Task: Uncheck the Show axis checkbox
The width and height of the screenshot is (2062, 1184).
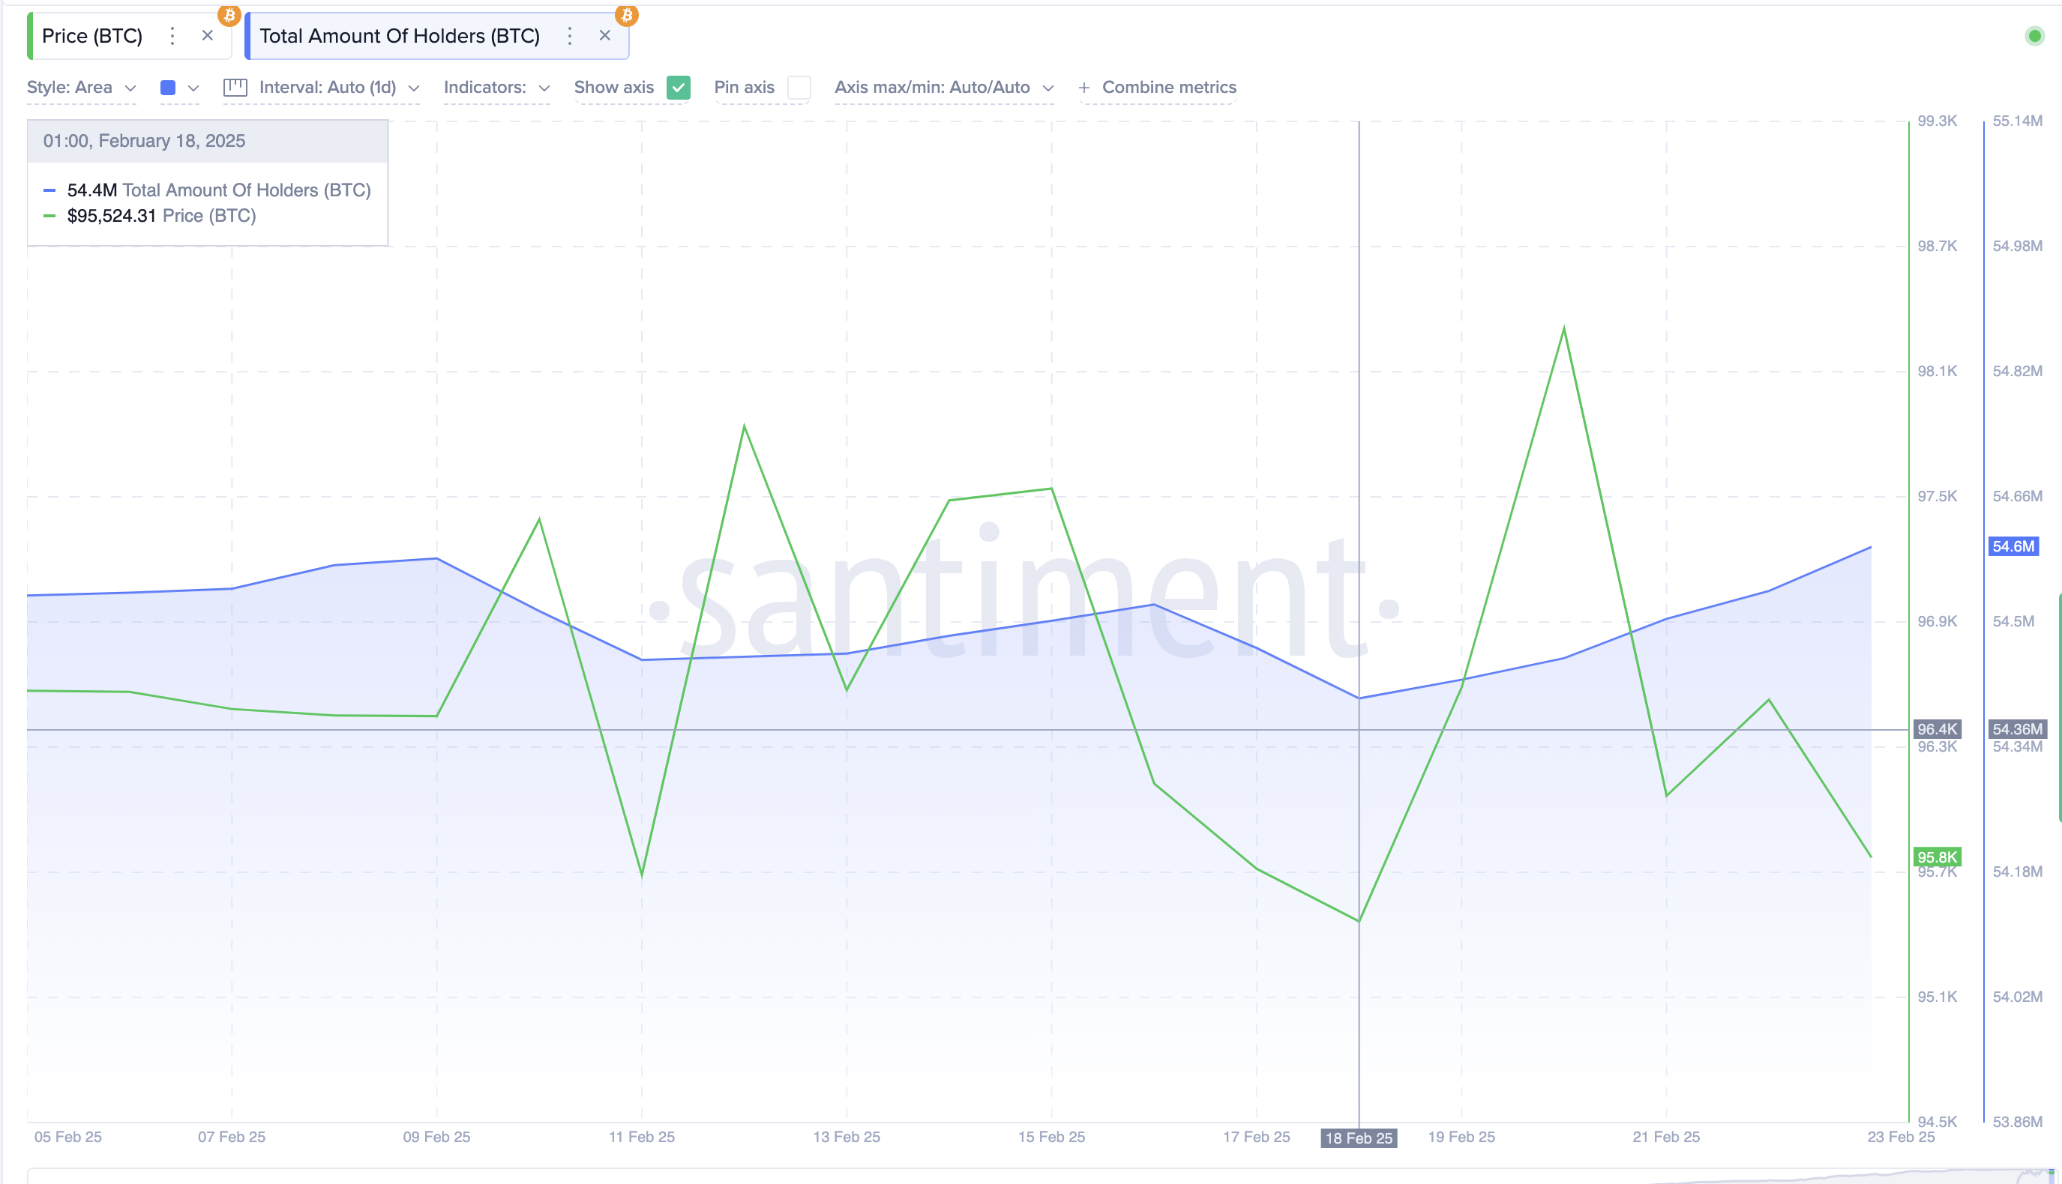Action: pos(679,87)
